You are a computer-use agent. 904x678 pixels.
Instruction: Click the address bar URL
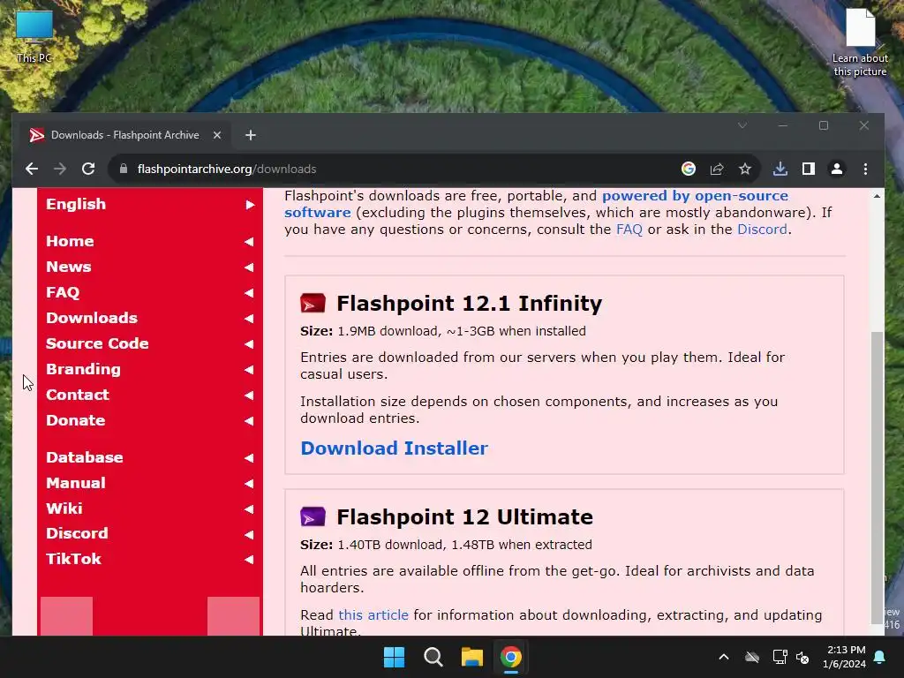(x=227, y=169)
